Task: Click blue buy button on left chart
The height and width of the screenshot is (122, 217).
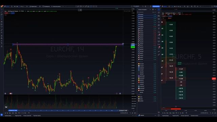Action: click(13, 13)
